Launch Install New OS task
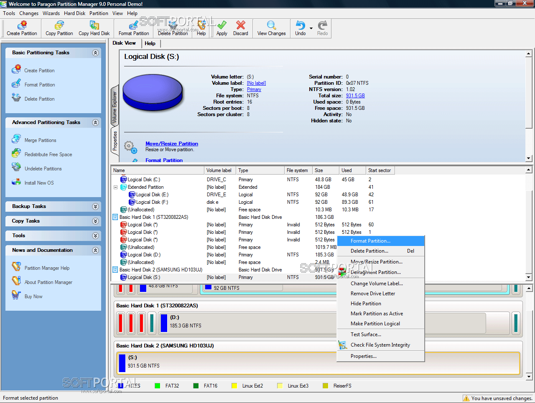The height and width of the screenshot is (403, 535). [39, 183]
